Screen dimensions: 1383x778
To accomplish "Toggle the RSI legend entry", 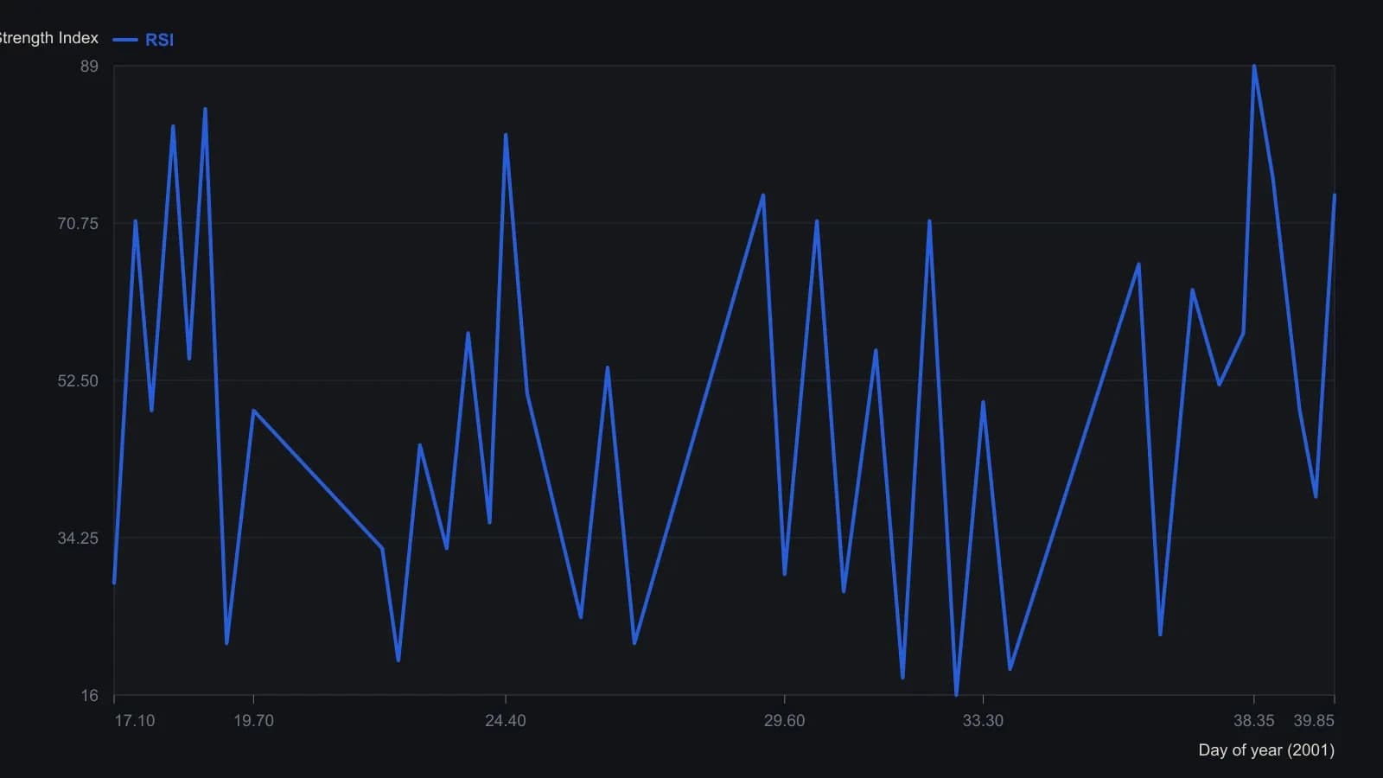I will pos(143,40).
